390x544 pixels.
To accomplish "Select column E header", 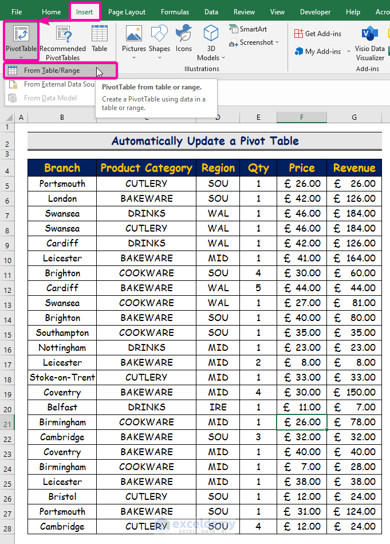I will tap(258, 118).
